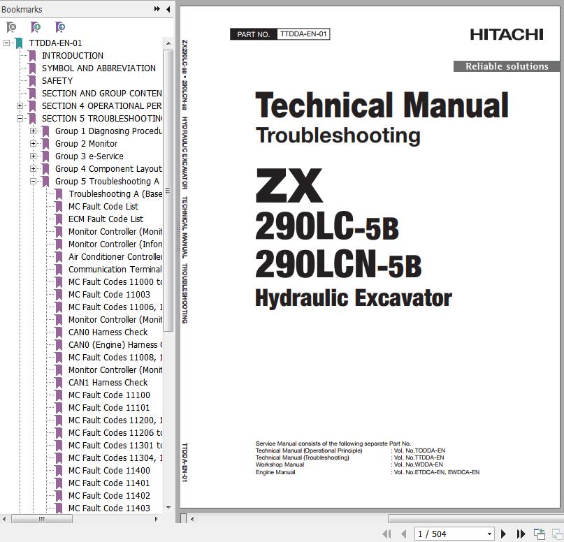The width and height of the screenshot is (564, 542).
Task: Open Group 2 Monitor bookmark label
Action: [x=87, y=144]
